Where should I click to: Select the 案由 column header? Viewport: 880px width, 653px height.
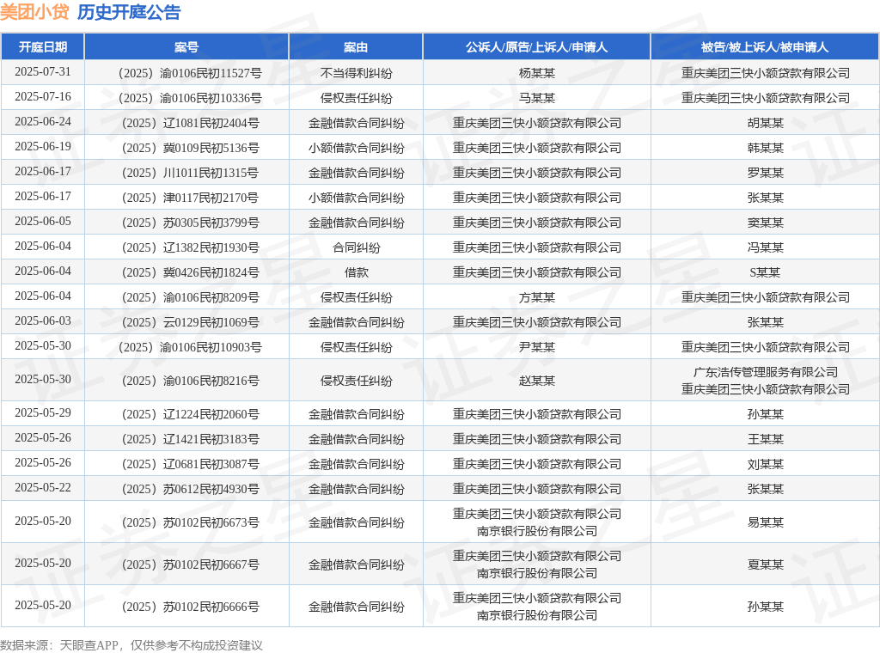356,47
